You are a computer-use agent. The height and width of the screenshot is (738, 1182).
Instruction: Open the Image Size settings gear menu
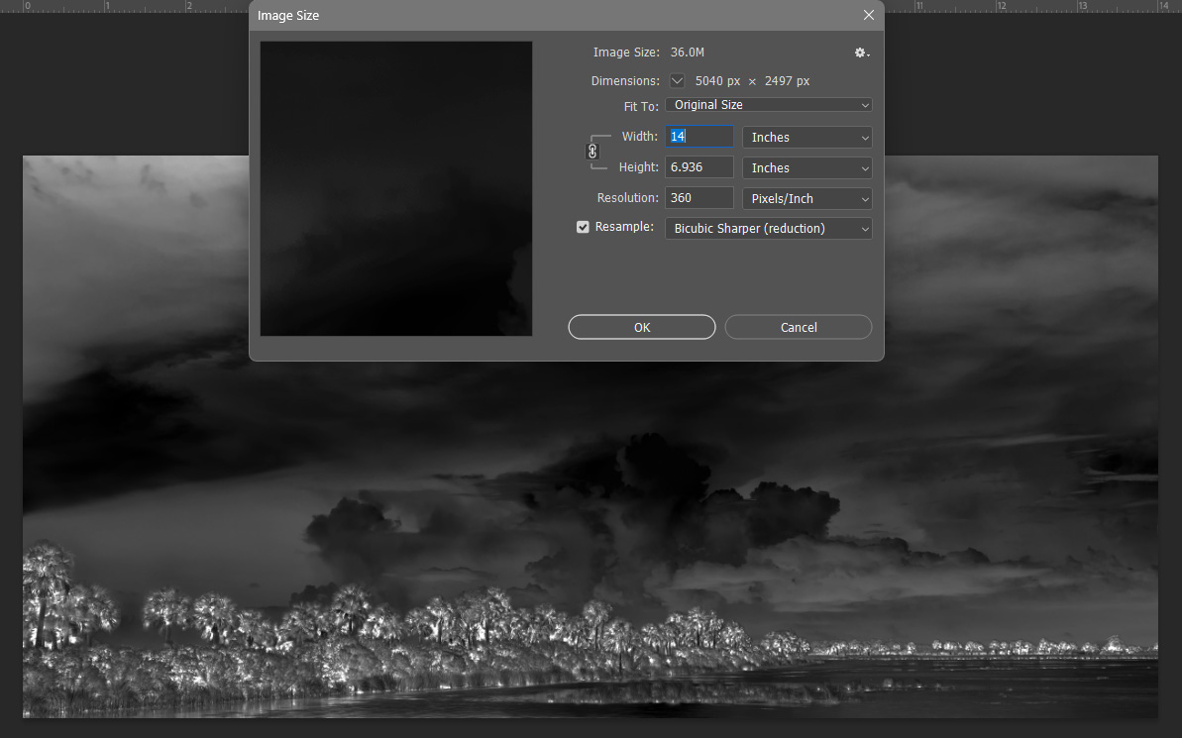[862, 53]
